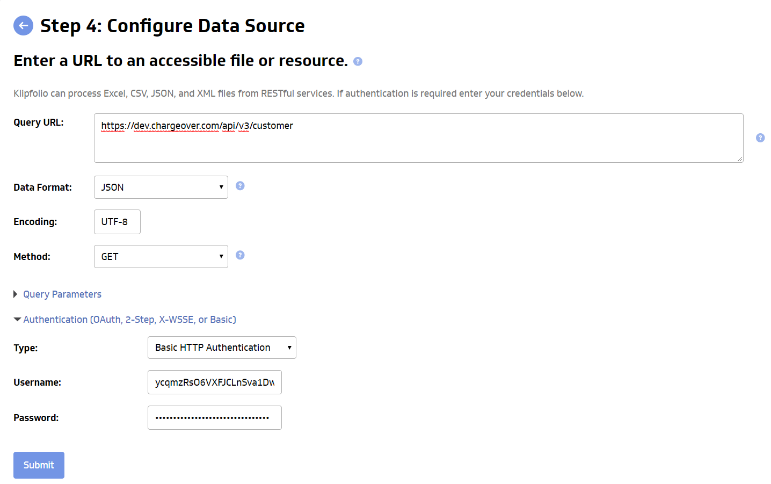Click the 'Password:' label

(36, 418)
